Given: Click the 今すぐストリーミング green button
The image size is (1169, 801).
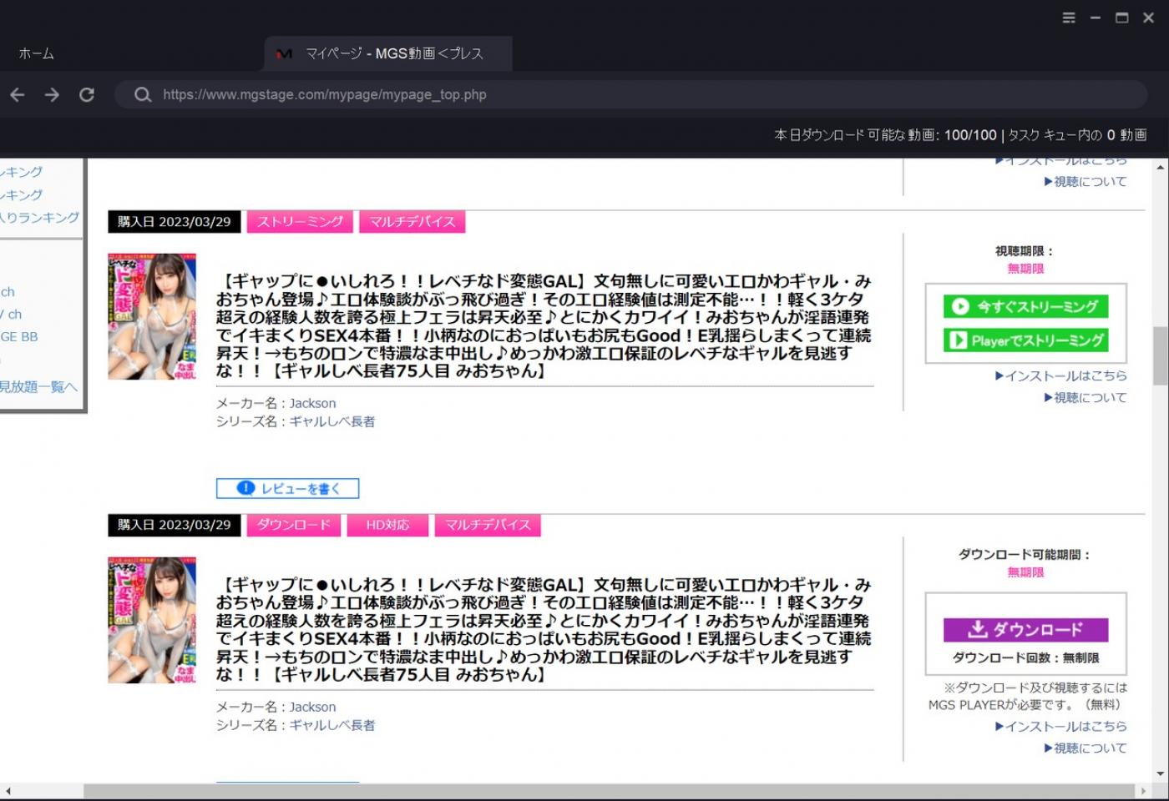Looking at the screenshot, I should [x=1025, y=306].
